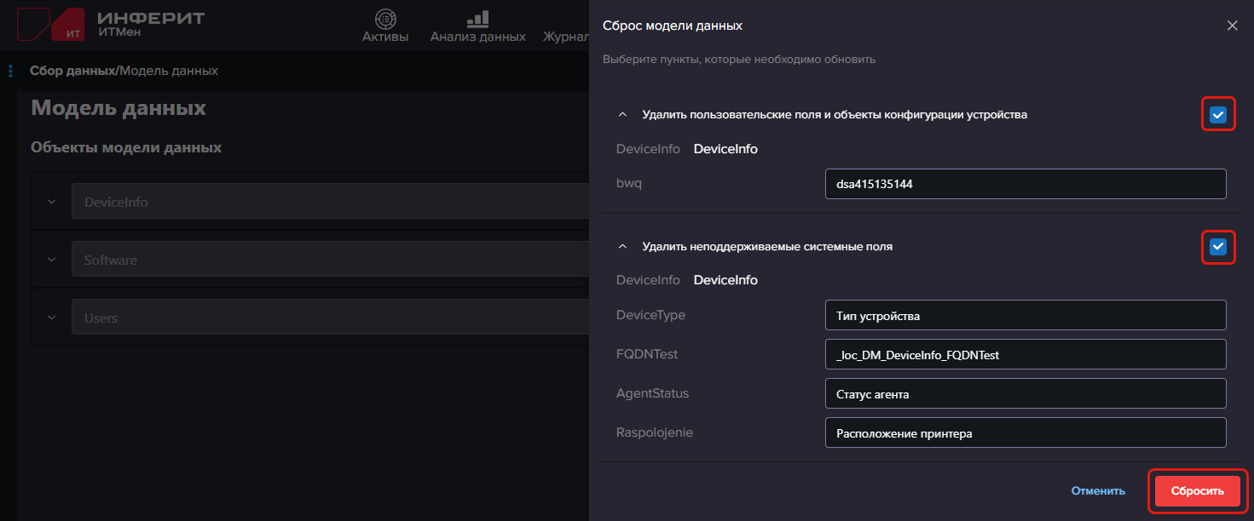The height and width of the screenshot is (521, 1254).
Task: Go to Сбор данных breadcrumb
Action: [72, 71]
